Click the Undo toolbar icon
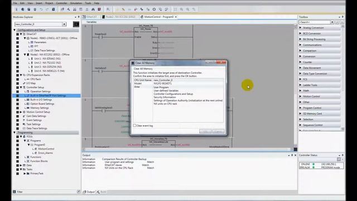Viewport: 357px width, 201px height. click(x=41, y=9)
